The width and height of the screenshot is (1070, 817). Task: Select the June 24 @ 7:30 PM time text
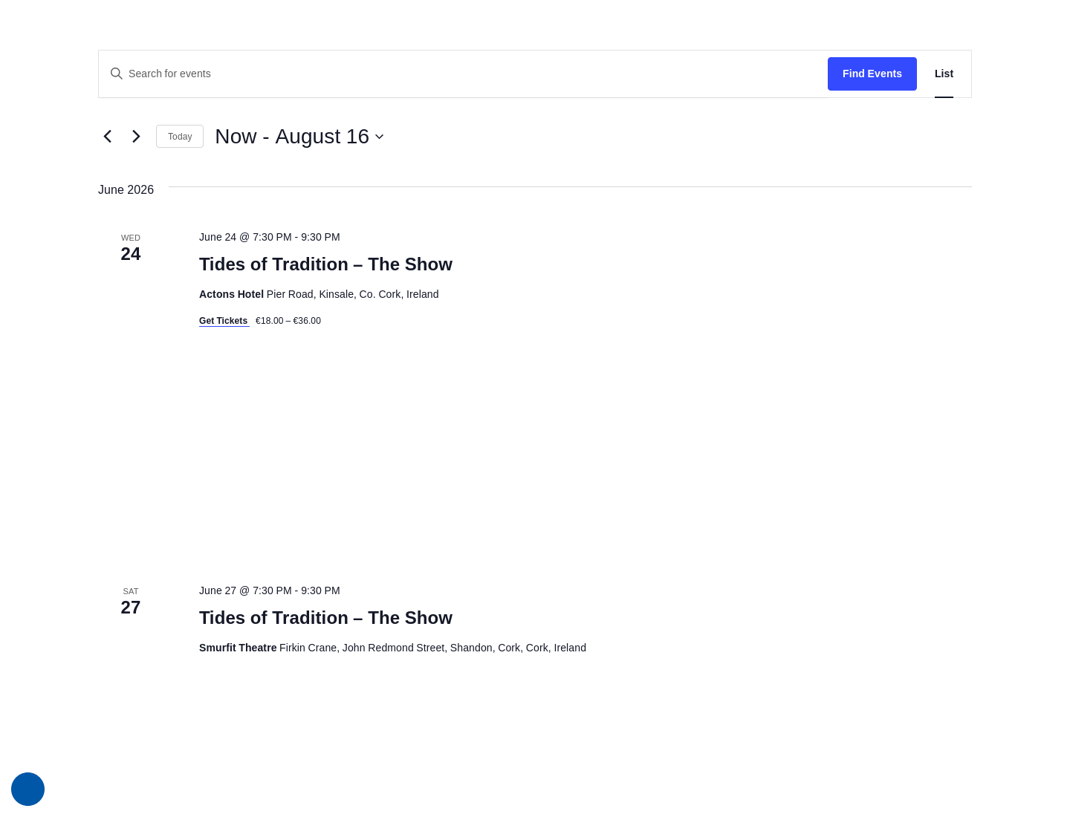coord(269,237)
